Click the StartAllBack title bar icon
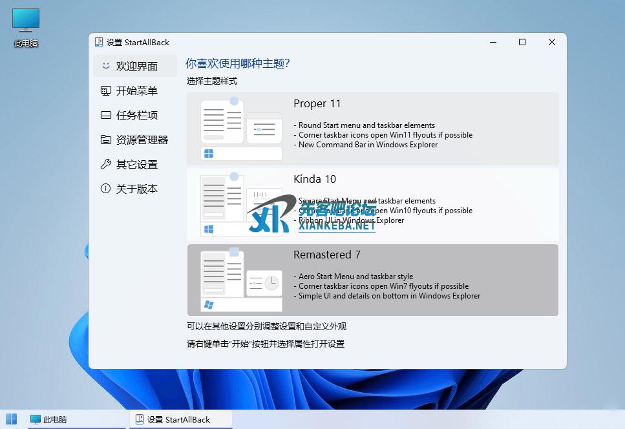Viewport: 625px width, 429px height. (99, 42)
